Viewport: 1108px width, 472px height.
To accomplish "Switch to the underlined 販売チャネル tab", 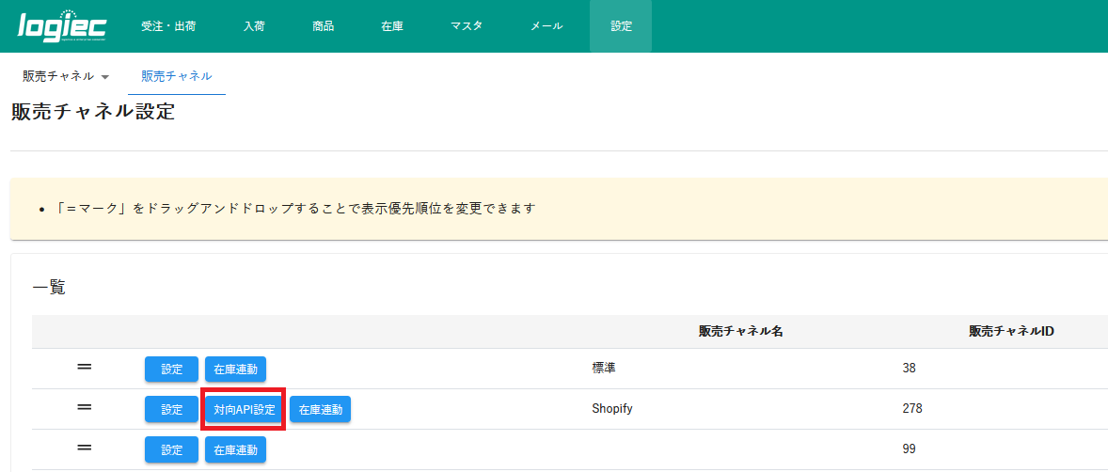I will pyautogui.click(x=177, y=76).
